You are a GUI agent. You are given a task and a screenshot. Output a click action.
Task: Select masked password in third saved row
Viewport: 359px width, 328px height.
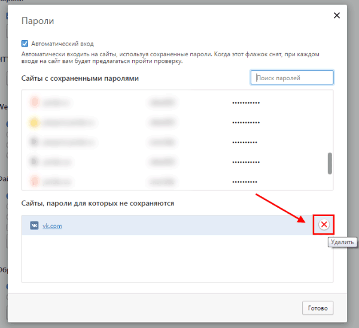[244, 142]
